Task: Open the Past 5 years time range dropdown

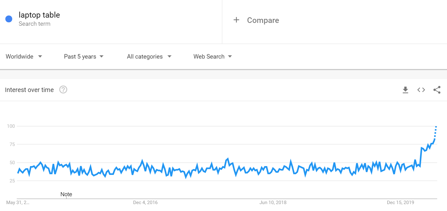Action: (x=84, y=57)
